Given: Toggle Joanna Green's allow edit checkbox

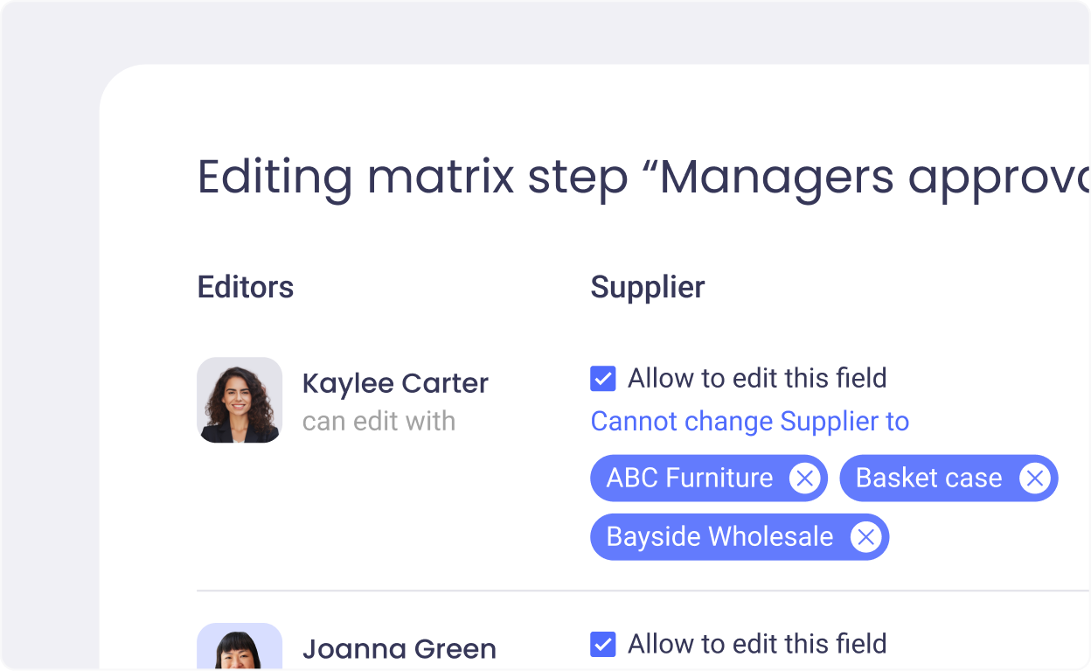Looking at the screenshot, I should coord(603,645).
